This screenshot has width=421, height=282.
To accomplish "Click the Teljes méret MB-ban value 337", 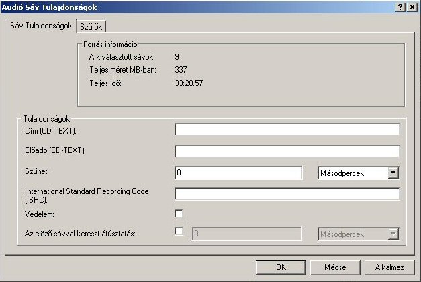I will (x=181, y=70).
